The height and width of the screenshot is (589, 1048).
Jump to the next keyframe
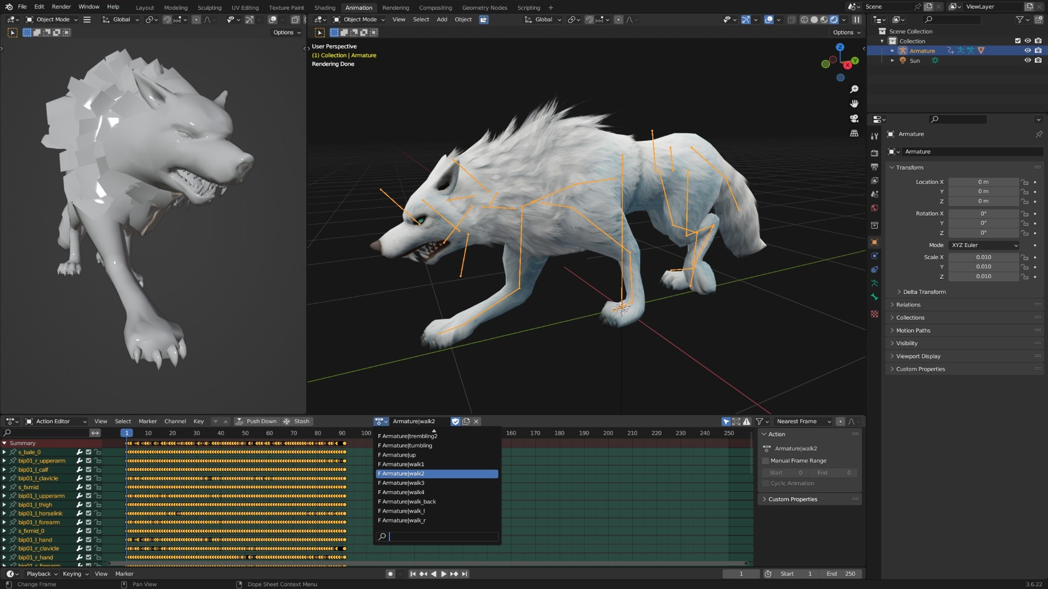pos(454,574)
